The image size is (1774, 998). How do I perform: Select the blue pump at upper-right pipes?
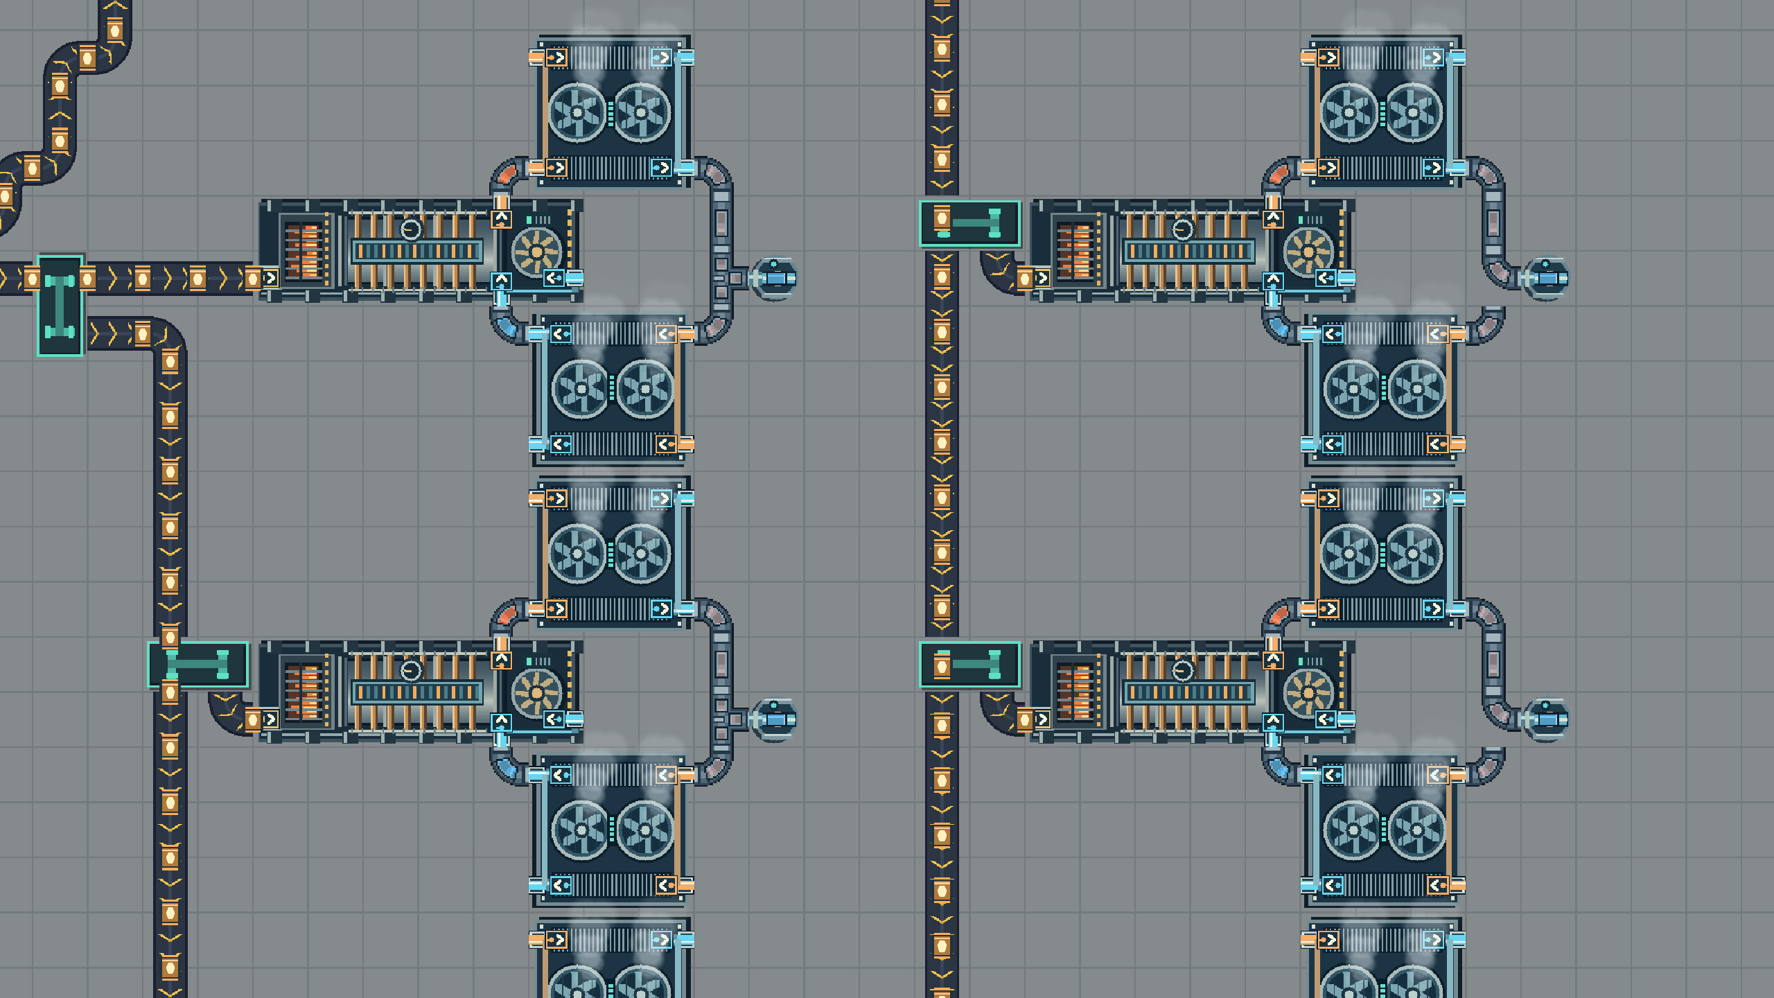[1546, 279]
